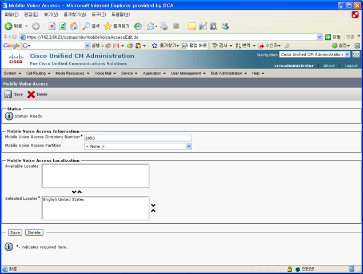
Task: Open Favorites star in IE toolbar
Action: tap(107, 26)
